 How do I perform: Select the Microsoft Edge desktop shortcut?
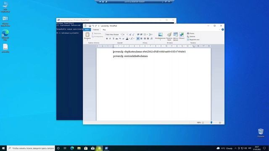pyautogui.click(x=5, y=35)
